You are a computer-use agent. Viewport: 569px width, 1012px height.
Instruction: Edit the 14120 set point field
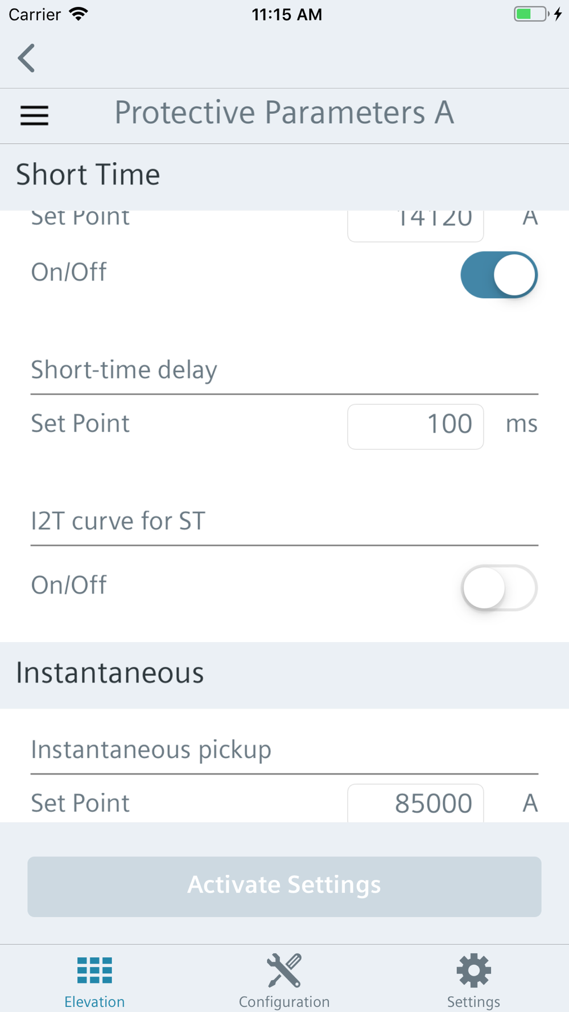click(x=415, y=226)
